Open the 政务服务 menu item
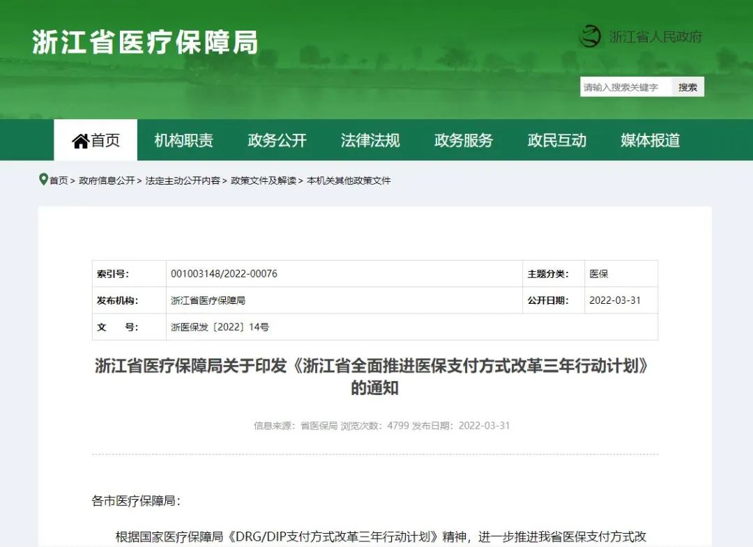The height and width of the screenshot is (547, 753). click(464, 140)
